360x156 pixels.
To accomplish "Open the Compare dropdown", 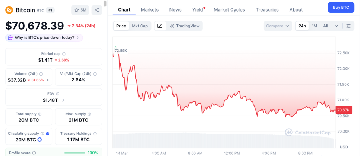I will click(x=278, y=26).
